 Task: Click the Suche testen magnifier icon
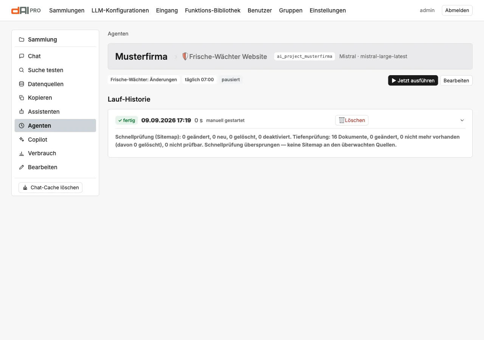click(22, 70)
